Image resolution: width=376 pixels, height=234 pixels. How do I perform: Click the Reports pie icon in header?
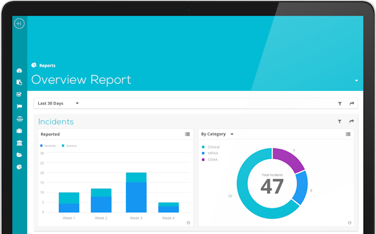pos(34,65)
